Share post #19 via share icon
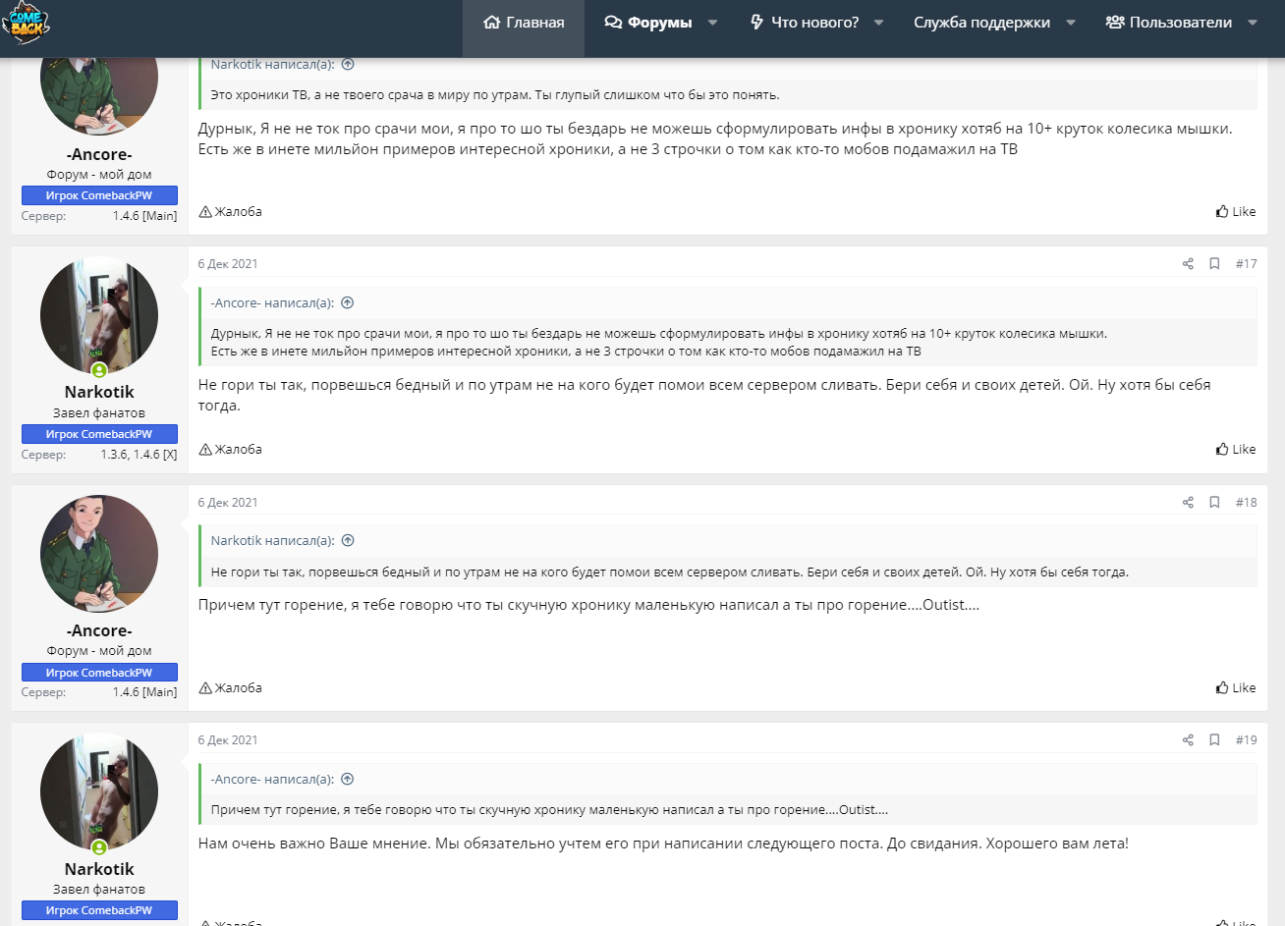The width and height of the screenshot is (1285, 926). pos(1188,740)
